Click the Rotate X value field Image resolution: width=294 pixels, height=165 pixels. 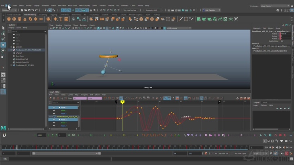click(x=284, y=34)
